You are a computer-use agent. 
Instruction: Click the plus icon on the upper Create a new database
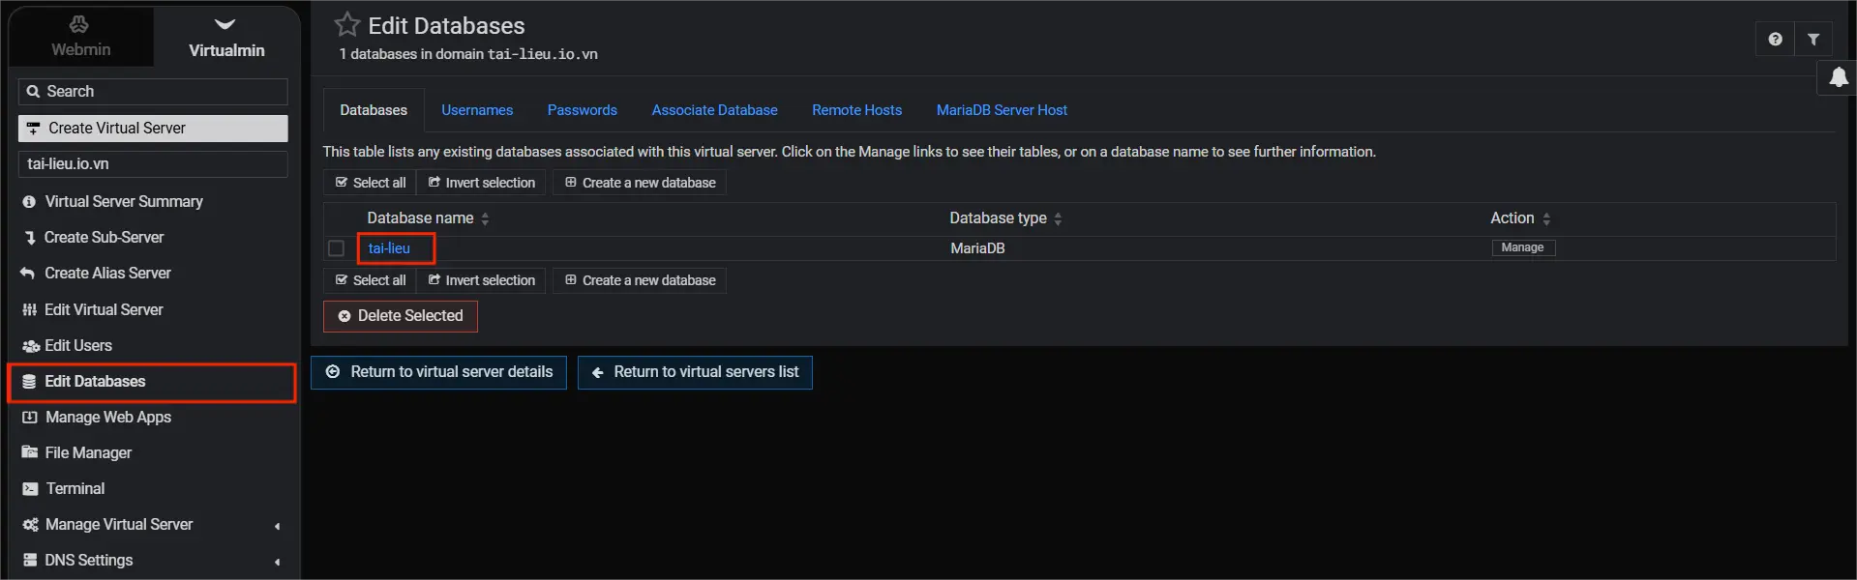(571, 183)
